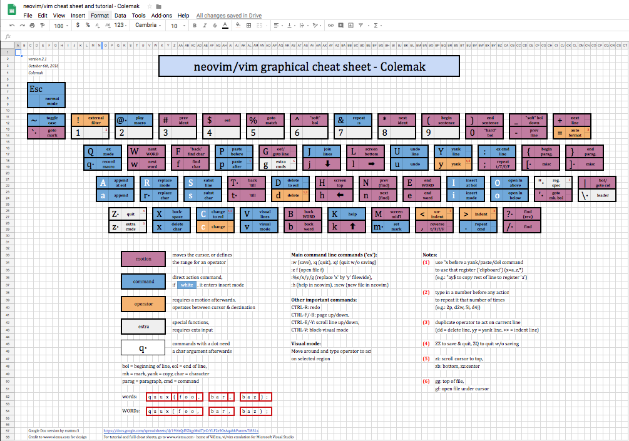Image resolution: width=629 pixels, height=441 pixels.
Task: Select the 'Other important commands:' heading
Action: tap(324, 300)
